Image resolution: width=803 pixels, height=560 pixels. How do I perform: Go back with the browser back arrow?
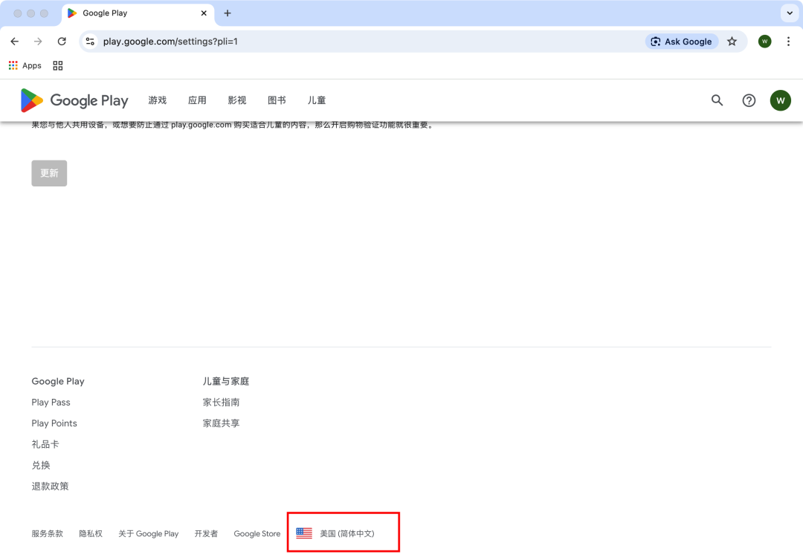click(x=14, y=42)
